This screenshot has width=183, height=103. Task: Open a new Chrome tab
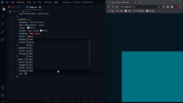(140, 2)
